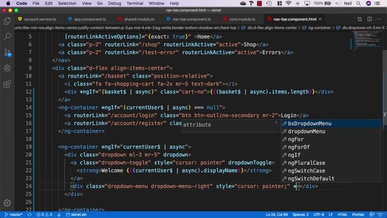
Task: Open the AirPlay display menu icon
Action: tap(307, 3)
